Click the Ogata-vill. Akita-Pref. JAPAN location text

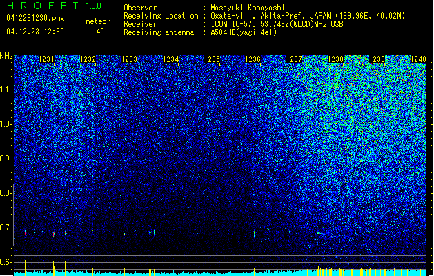(308, 16)
